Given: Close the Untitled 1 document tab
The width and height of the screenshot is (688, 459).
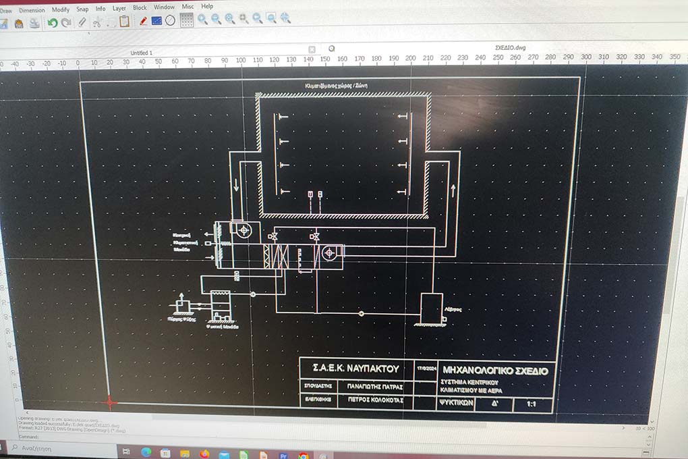Looking at the screenshot, I should click(x=312, y=49).
